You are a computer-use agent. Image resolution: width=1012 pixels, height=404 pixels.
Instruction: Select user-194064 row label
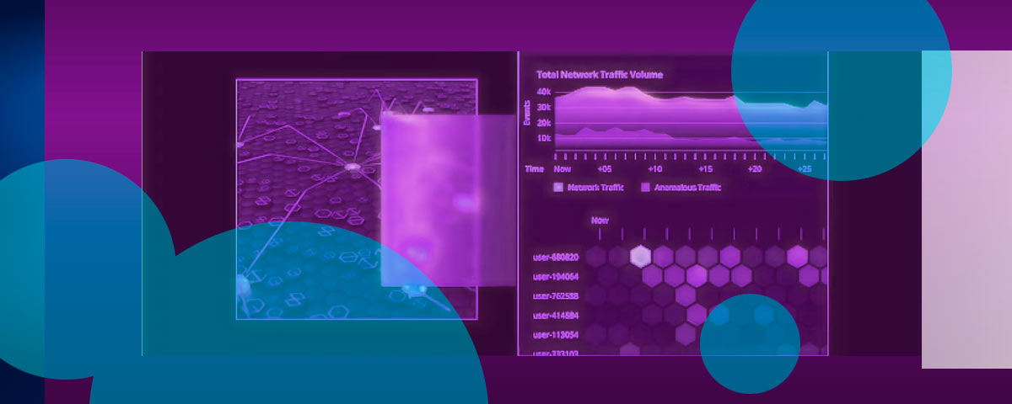[x=556, y=276]
